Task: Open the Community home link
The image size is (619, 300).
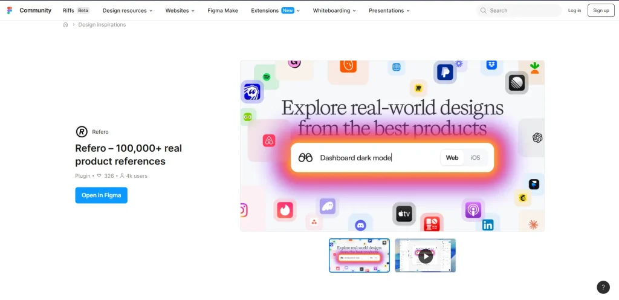Action: [36, 11]
